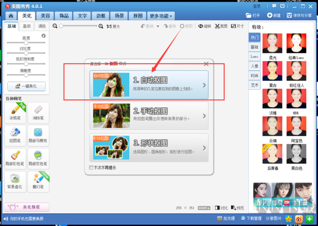The height and width of the screenshot is (226, 318).
Task: Click the 撤销 undo icon
Action: (143, 26)
